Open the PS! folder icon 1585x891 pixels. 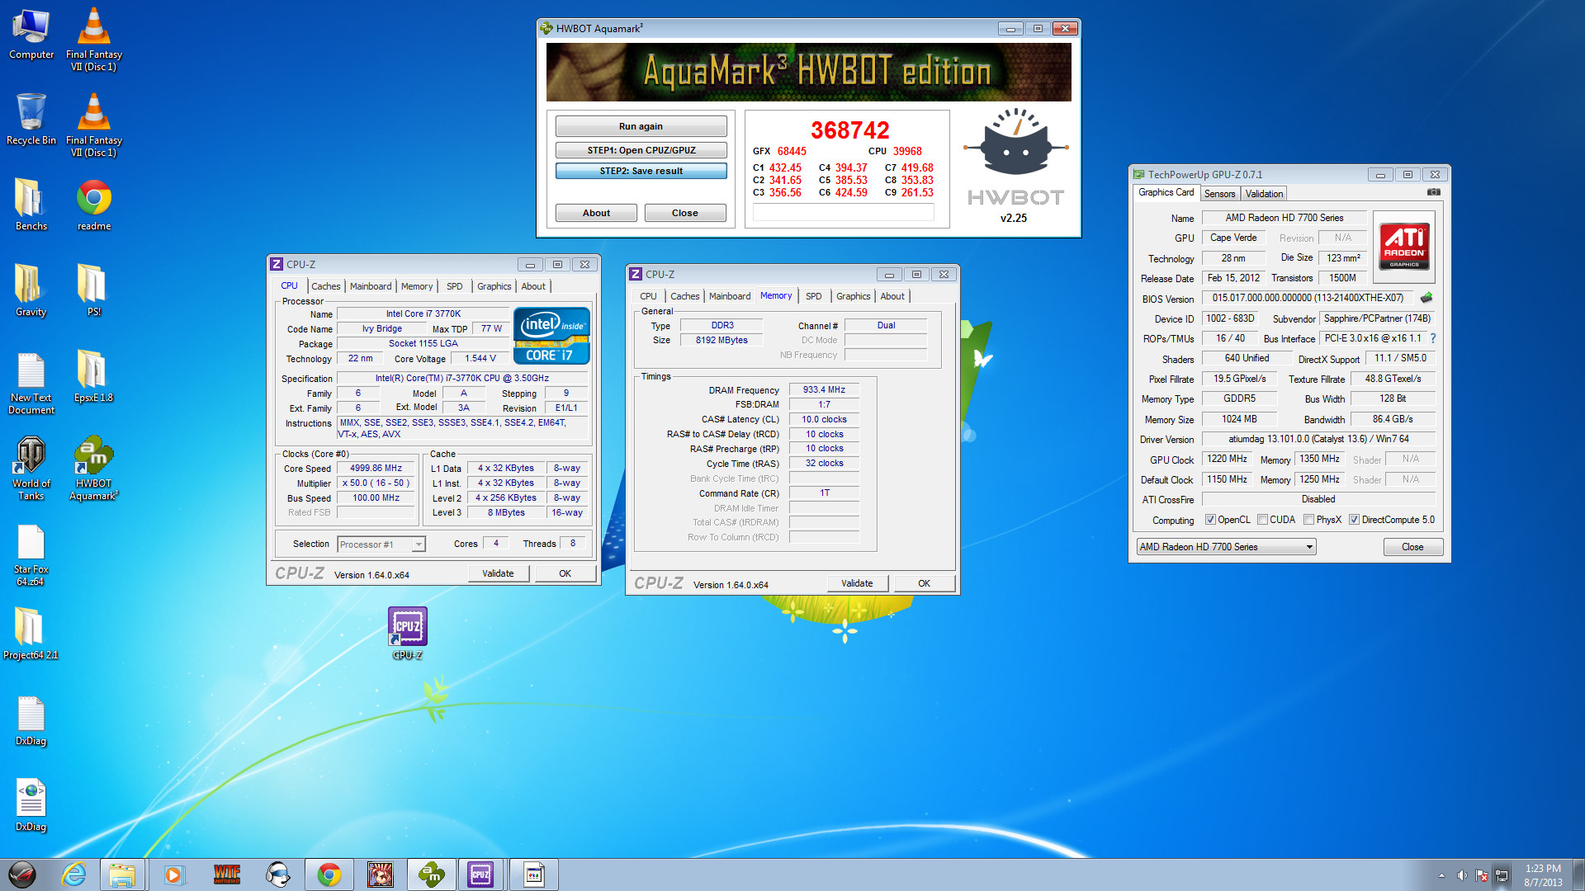pos(94,291)
